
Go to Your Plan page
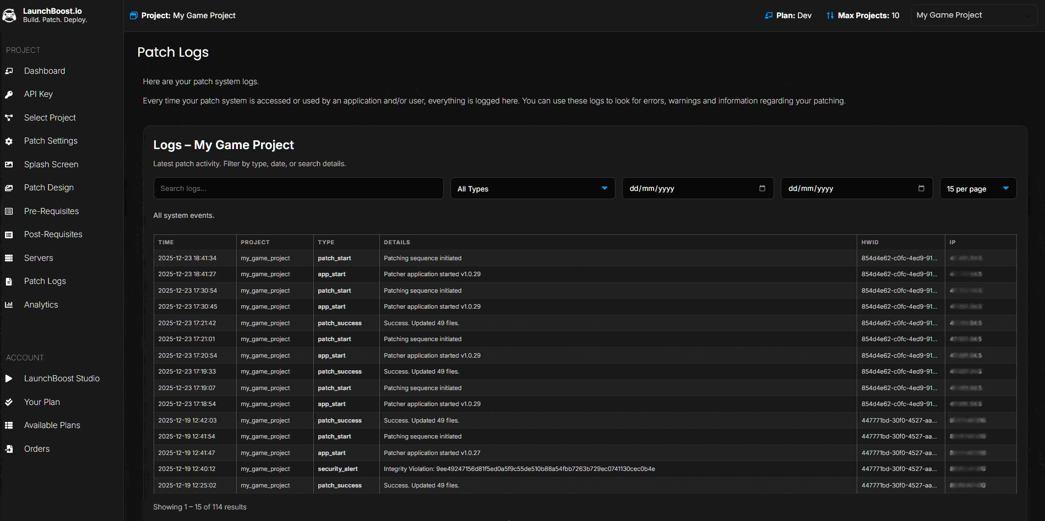coord(42,402)
